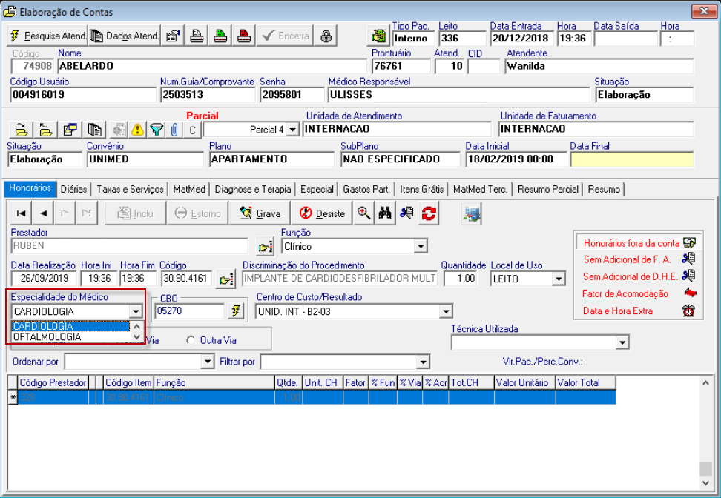Open Centro de Custo/Resultado dropdown
This screenshot has width=721, height=498.
[446, 312]
